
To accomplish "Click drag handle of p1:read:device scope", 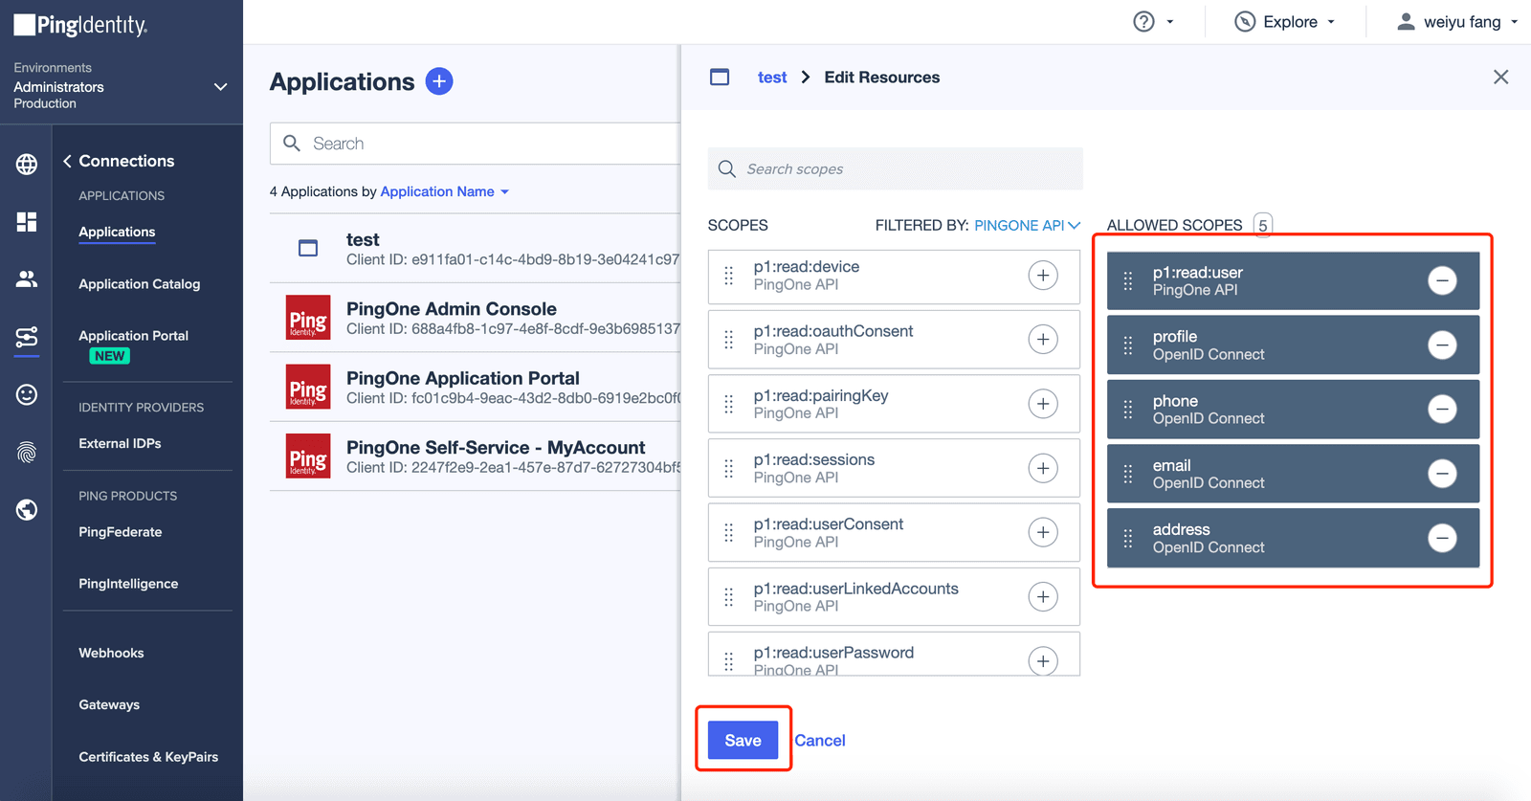I will 729,276.
